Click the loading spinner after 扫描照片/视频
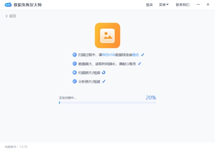Image resolution: width=215 pixels, height=151 pixels. click(104, 73)
